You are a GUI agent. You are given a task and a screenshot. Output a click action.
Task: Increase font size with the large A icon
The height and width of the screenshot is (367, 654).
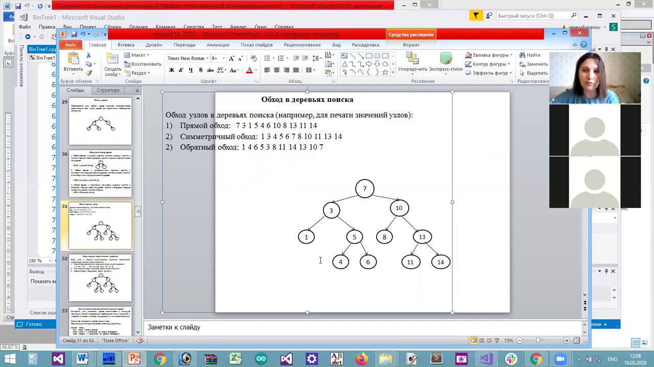(x=231, y=58)
